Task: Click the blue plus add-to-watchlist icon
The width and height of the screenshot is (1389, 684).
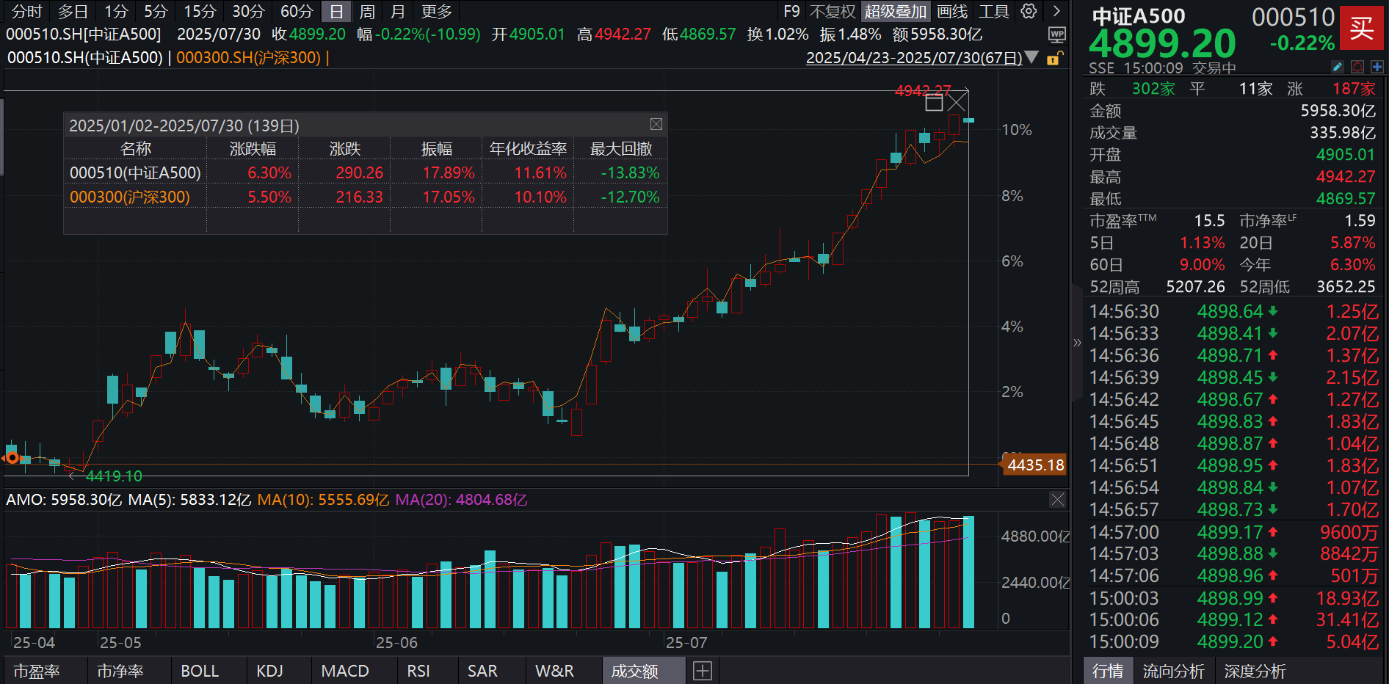Action: [1378, 67]
